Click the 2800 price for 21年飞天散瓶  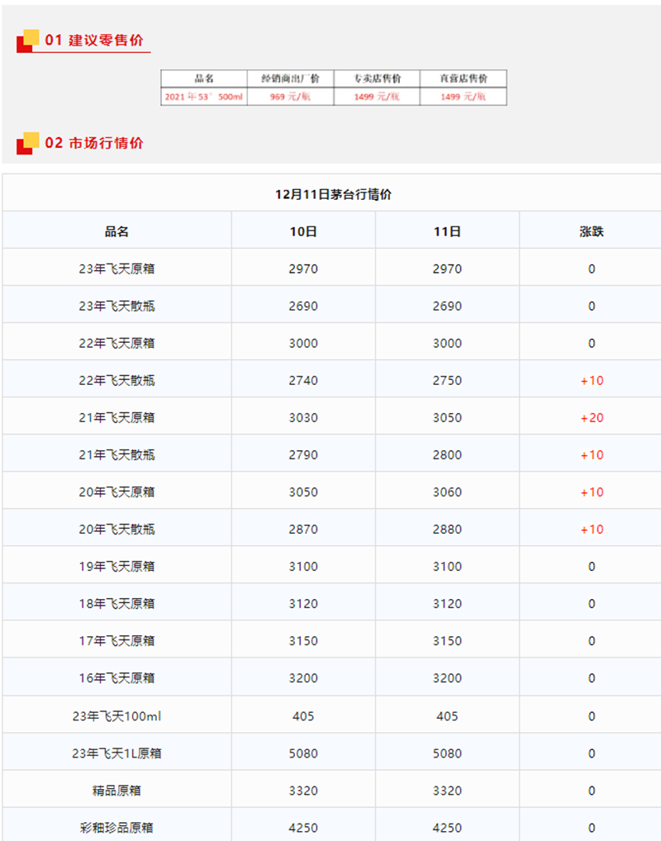point(448,455)
